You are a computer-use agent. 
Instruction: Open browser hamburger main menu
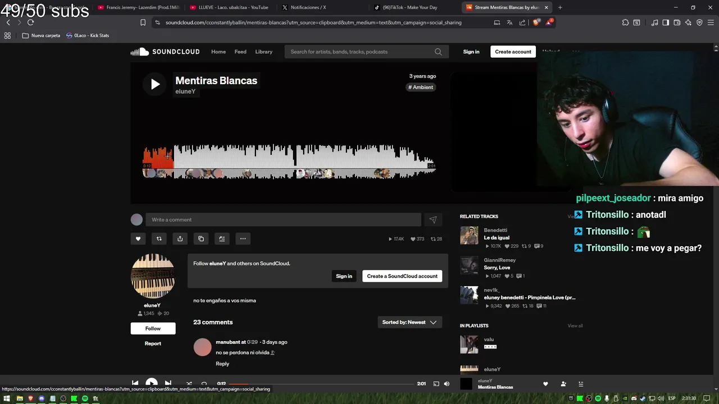tap(711, 22)
